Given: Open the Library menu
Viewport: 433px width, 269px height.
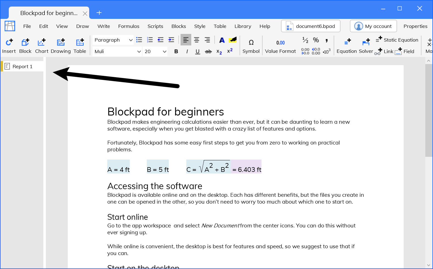Looking at the screenshot, I should (243, 26).
